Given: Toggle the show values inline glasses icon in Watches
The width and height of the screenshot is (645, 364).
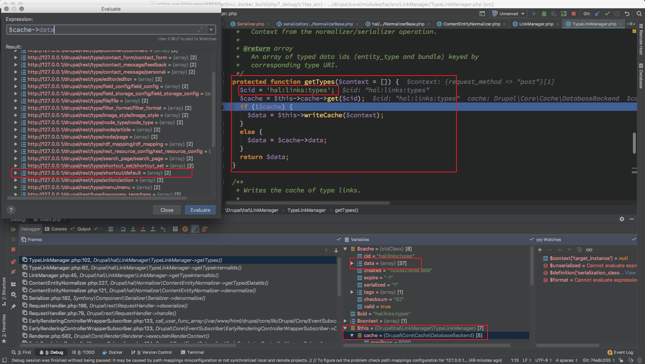Looking at the screenshot, I should [589, 250].
